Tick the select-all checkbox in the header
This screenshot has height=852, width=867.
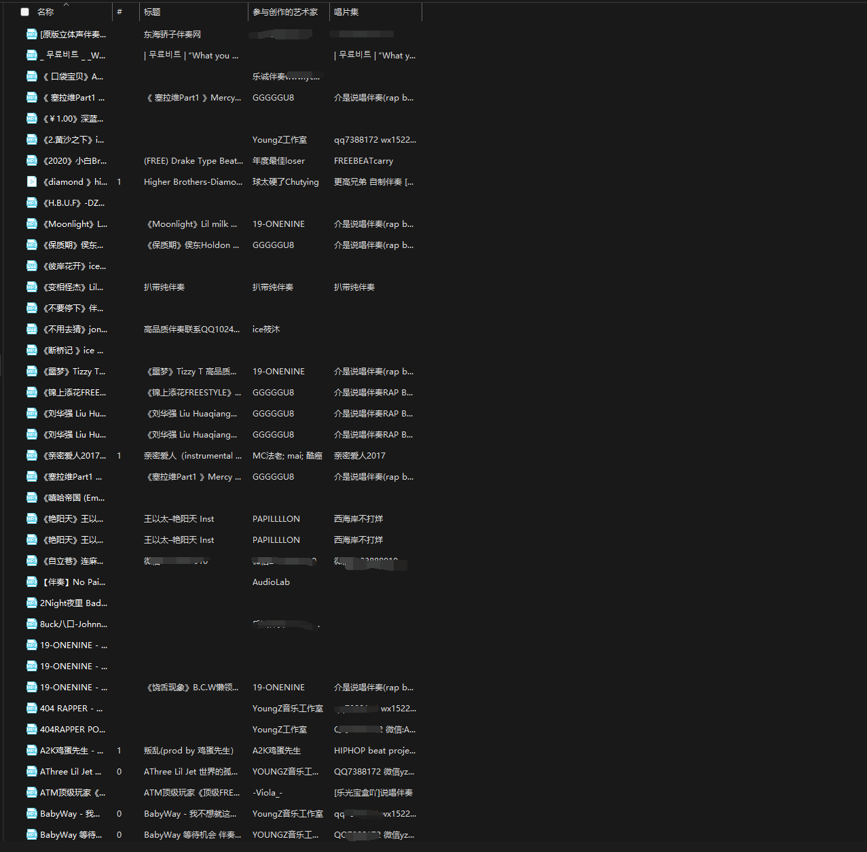pyautogui.click(x=24, y=12)
